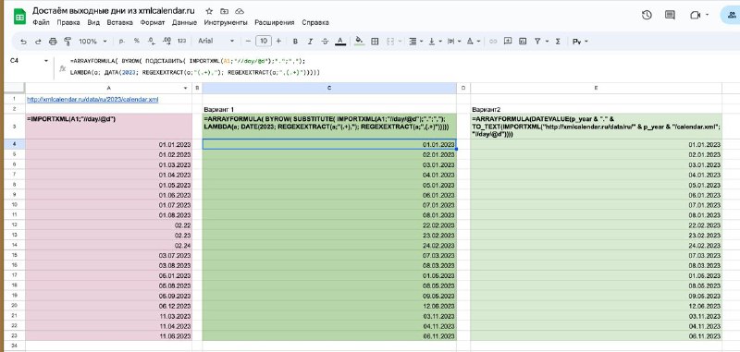The width and height of the screenshot is (740, 352).
Task: Open the text color picker
Action: click(x=339, y=42)
